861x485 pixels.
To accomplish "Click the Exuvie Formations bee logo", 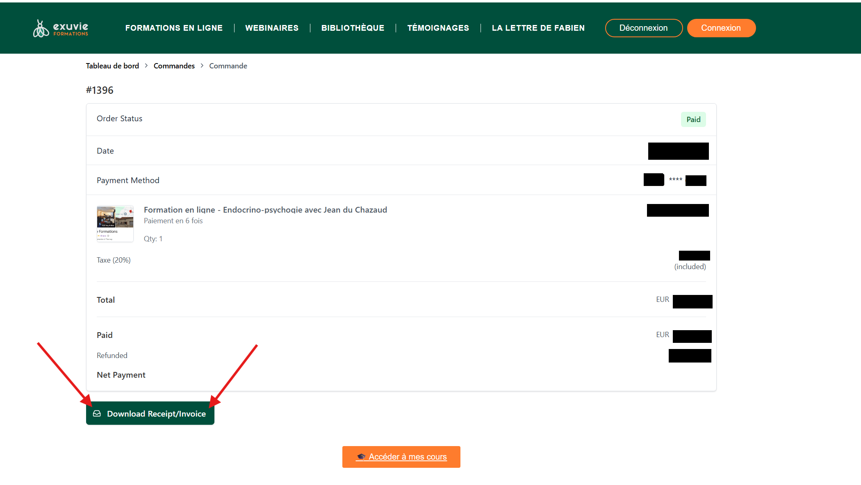I will click(41, 29).
